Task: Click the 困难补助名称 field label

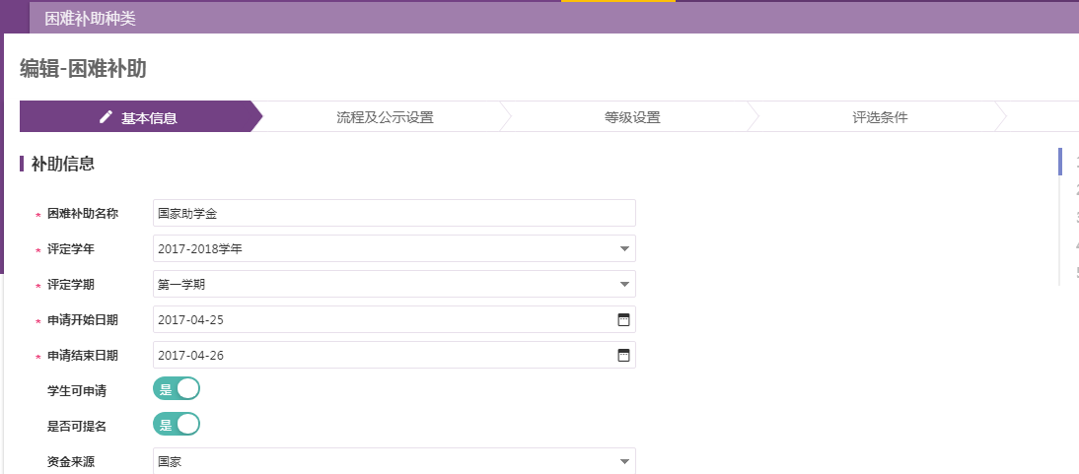Action: point(83,214)
